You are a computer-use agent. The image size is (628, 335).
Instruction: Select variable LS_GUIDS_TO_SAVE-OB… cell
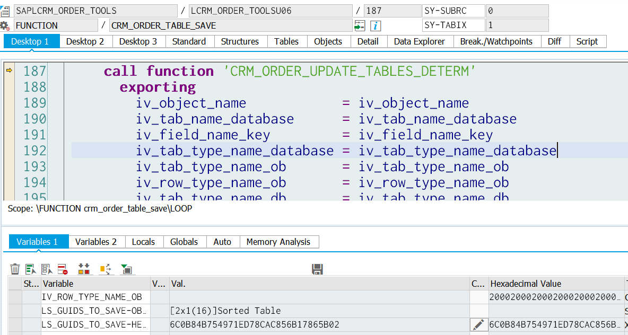(95, 311)
